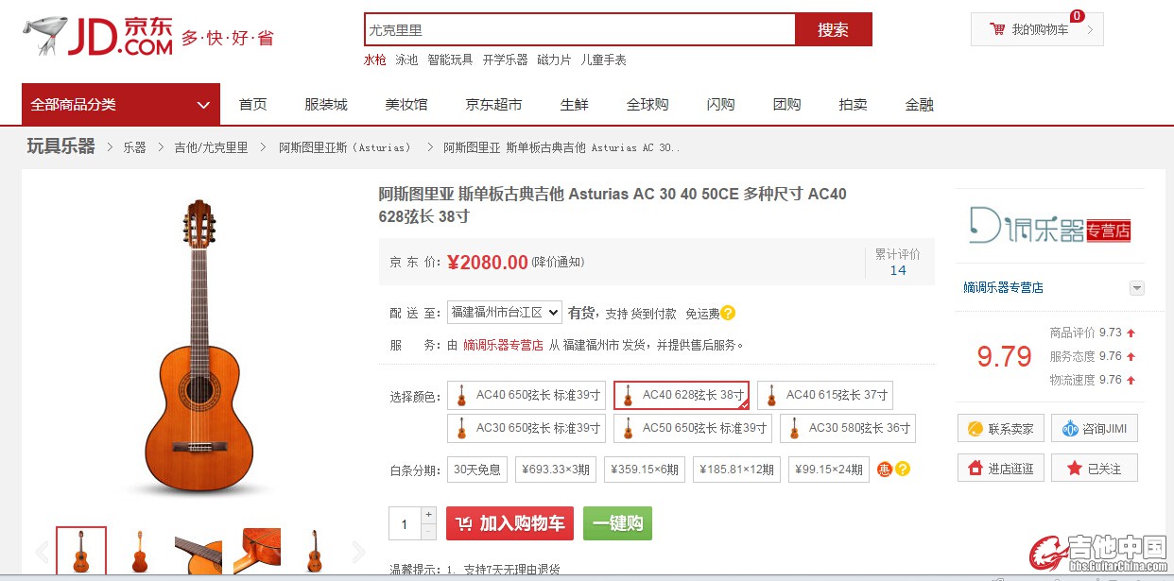1174x581 pixels.
Task: Choose the ¥359.15×6期 installment option
Action: [645, 470]
